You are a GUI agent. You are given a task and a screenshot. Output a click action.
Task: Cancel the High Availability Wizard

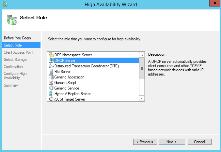[199, 142]
